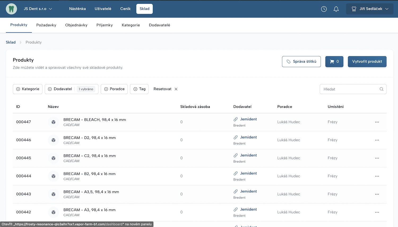
Task: Expand the JS Dent s.r.o company dropdown
Action: pos(38,9)
